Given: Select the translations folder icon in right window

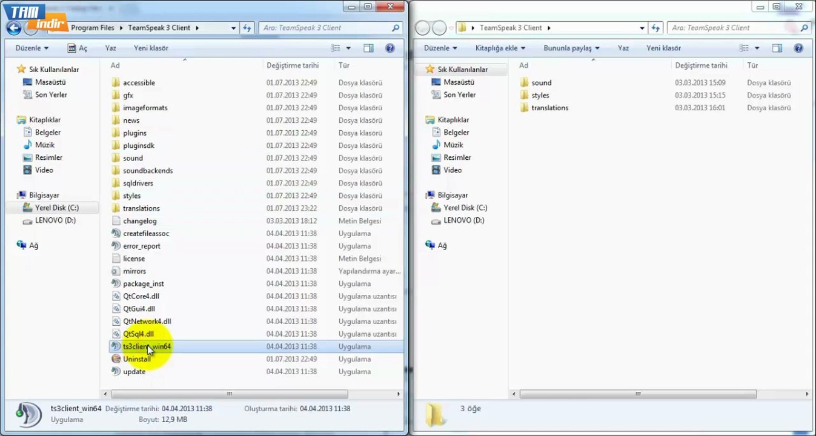Looking at the screenshot, I should coord(525,108).
